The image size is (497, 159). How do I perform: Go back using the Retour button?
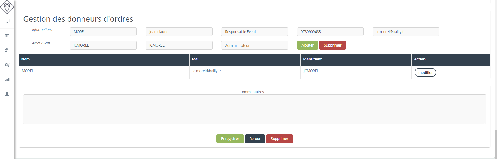pos(255,139)
